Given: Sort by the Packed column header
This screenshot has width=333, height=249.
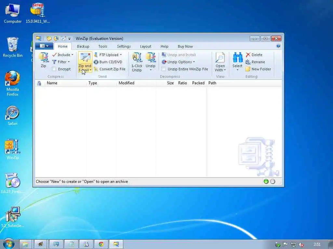Looking at the screenshot, I should pyautogui.click(x=198, y=83).
